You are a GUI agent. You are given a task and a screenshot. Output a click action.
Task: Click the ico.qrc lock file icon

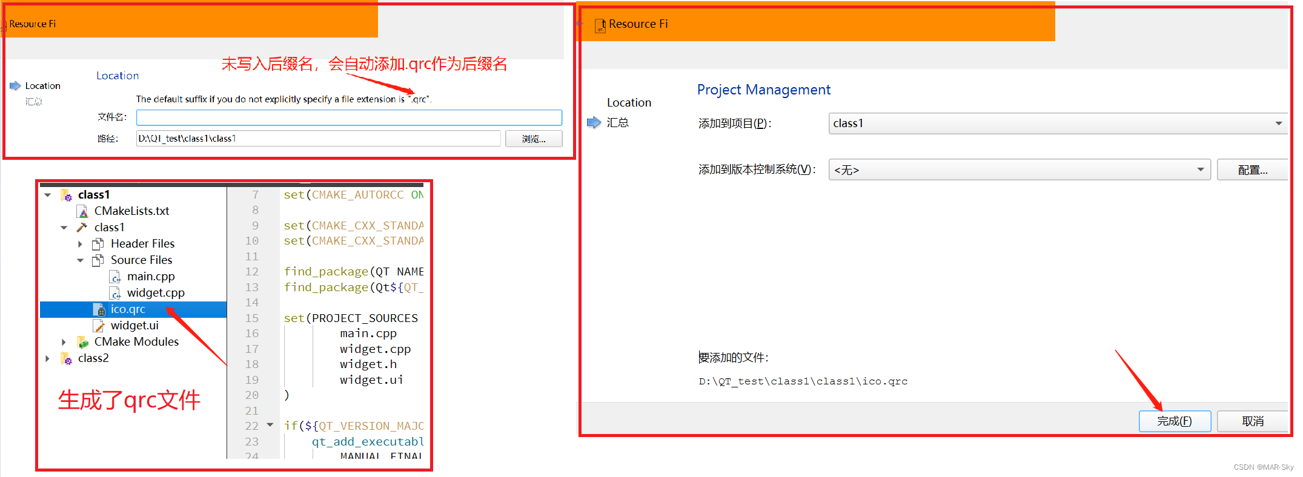coord(100,309)
